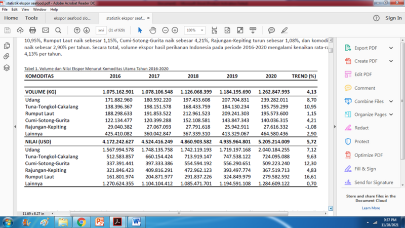This screenshot has height=228, width=405.
Task: Click the Print file icon
Action: (x=33, y=30)
